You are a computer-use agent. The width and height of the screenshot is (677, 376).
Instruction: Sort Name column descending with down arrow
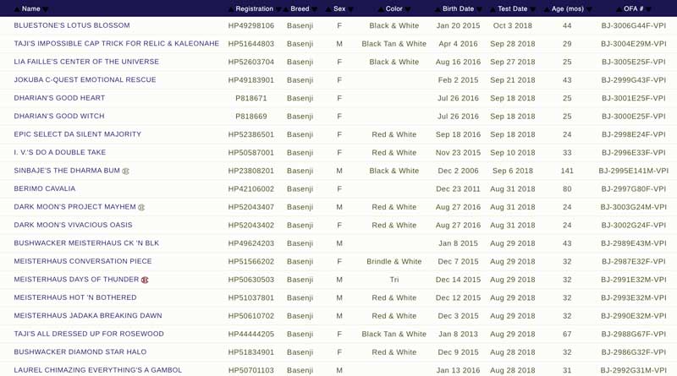point(46,9)
